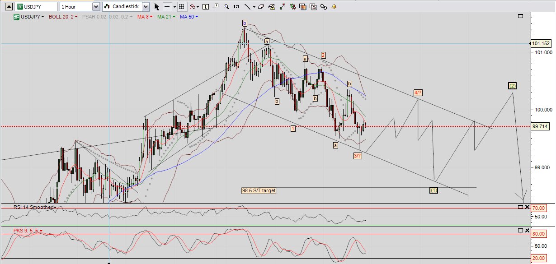Select the '(1)' wave label near 98.5 line
556x264 pixels.
point(433,190)
